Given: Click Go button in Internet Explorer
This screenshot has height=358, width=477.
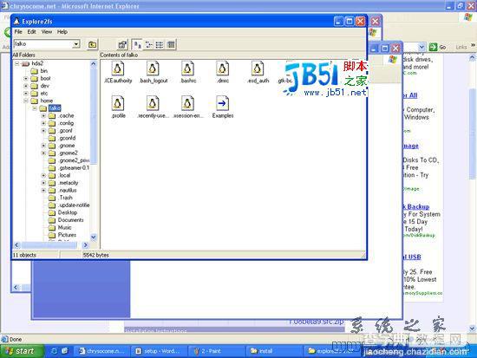Looking at the screenshot, I should point(437,47).
